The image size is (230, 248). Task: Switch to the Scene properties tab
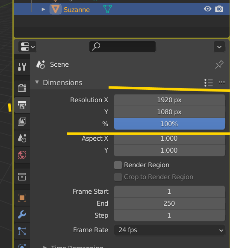(22, 138)
